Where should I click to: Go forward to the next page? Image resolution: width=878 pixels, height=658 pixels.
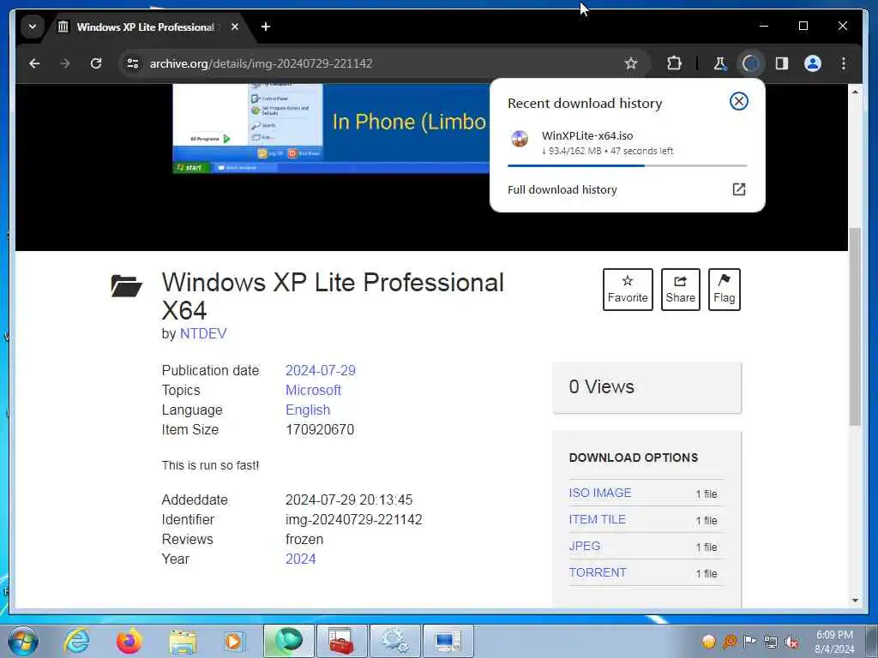click(65, 63)
